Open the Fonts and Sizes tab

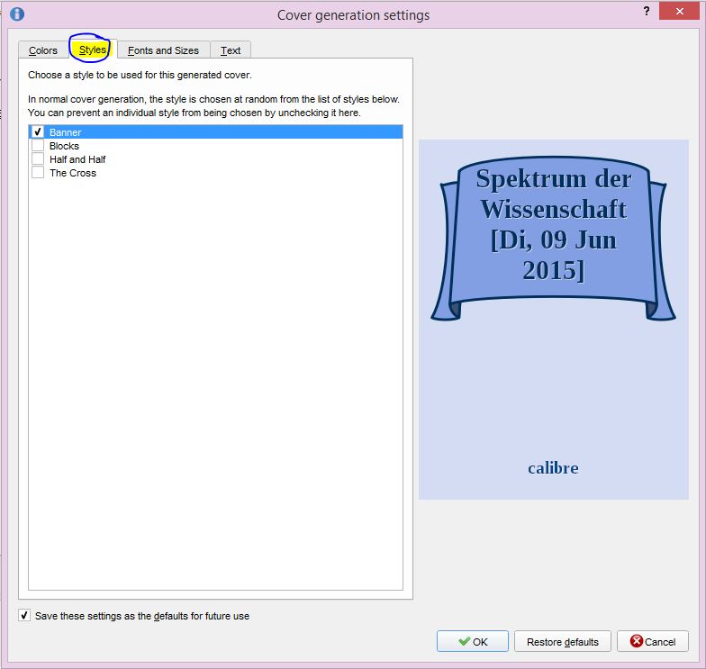[164, 50]
